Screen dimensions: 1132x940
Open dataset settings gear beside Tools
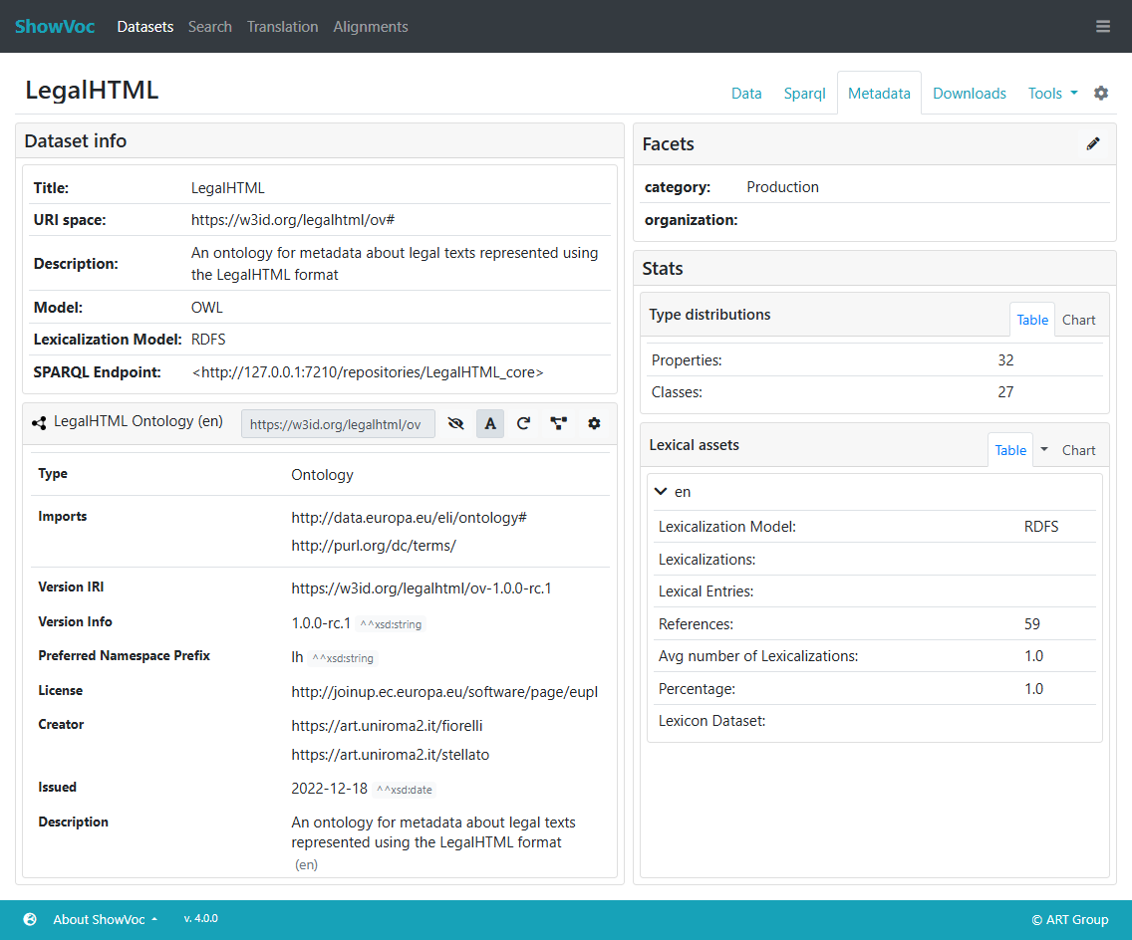(x=1100, y=93)
